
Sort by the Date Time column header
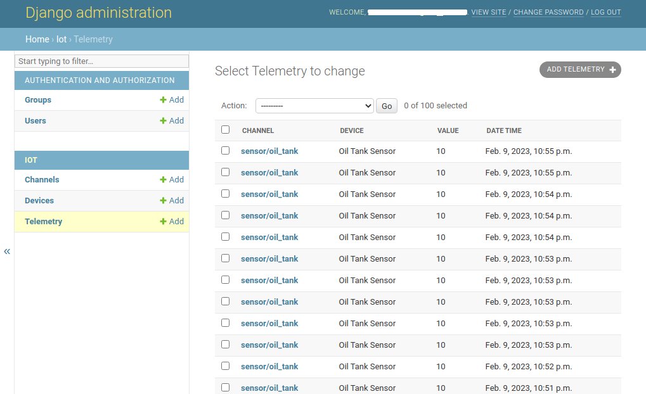(x=504, y=130)
